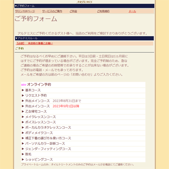Open the 【必須】来店前の準備とお願い link
The image size is (169, 169).
(35, 44)
